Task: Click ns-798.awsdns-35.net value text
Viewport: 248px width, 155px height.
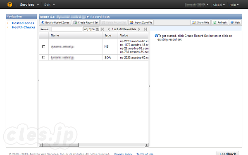Action: (134, 52)
